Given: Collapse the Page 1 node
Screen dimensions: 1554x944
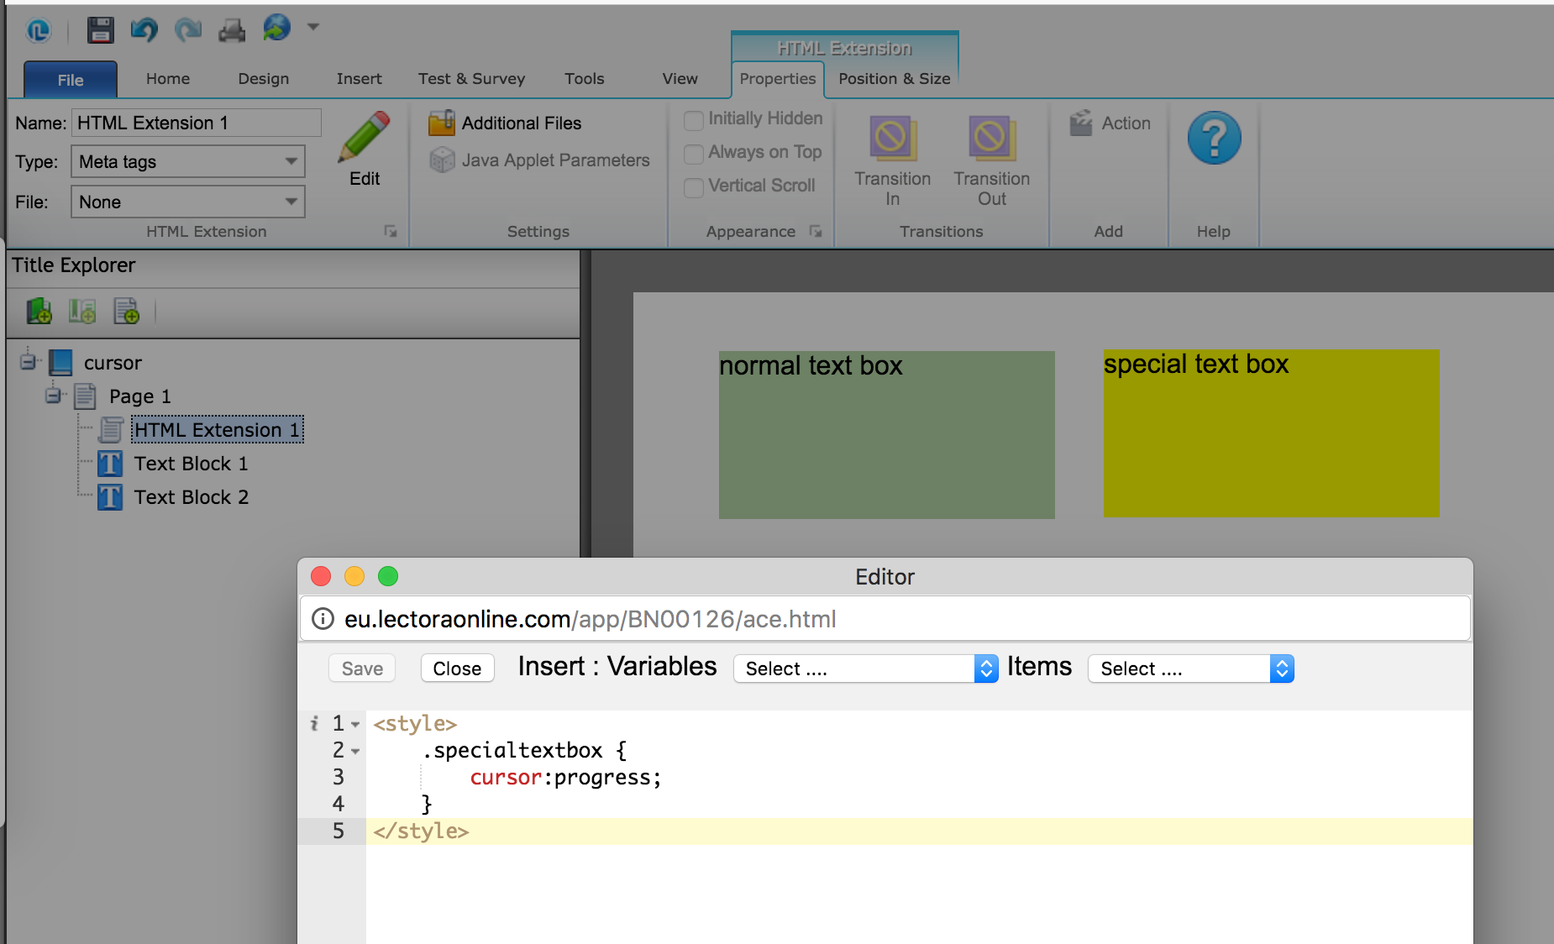Looking at the screenshot, I should click(x=54, y=395).
